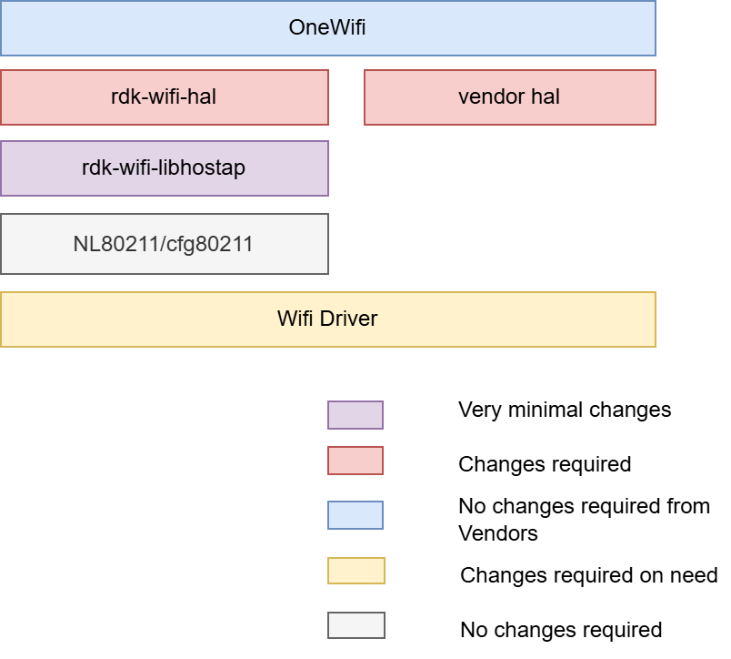Select the 'Wifi Driver' text in the yellow block
The height and width of the screenshot is (659, 731).
327,319
